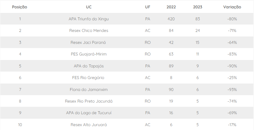This screenshot has width=254, height=130.
Task: Sort by the 2022 column header
Action: (x=171, y=7)
